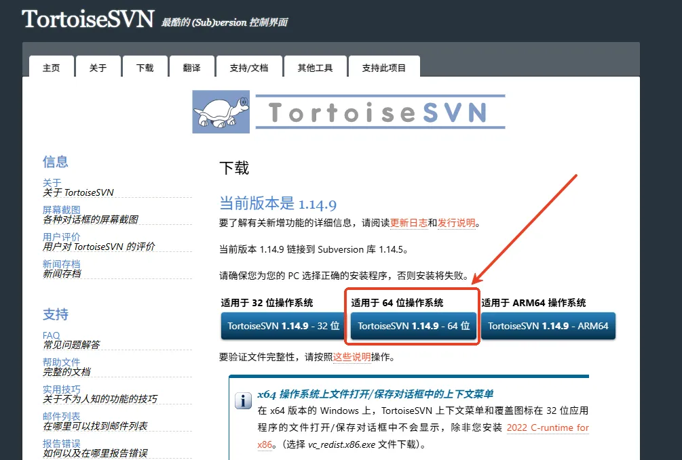Open the 支持/文档 tab
682x460 pixels.
(249, 68)
